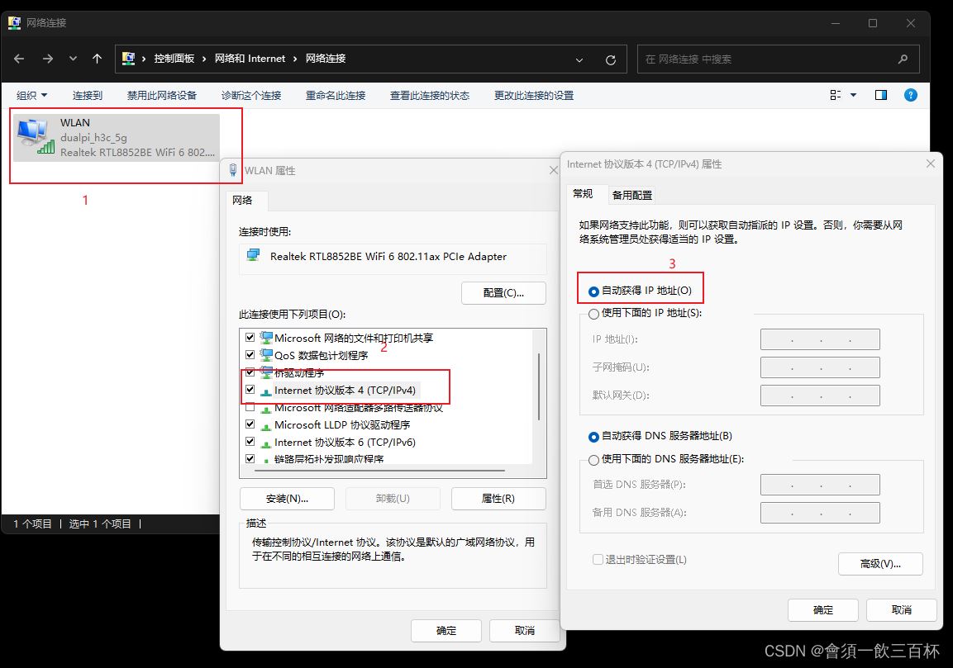Confirm TCP/IPv4 属性 with 确定
The height and width of the screenshot is (668, 953).
coord(823,609)
